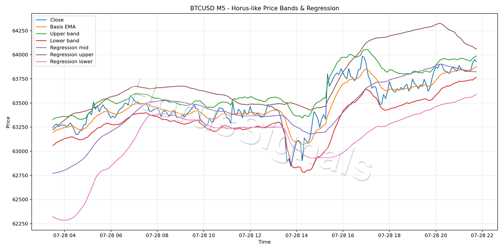Screen dimensions: 503x251
Task: Click the purple Regression mid swatch in legend
Action: click(41, 48)
